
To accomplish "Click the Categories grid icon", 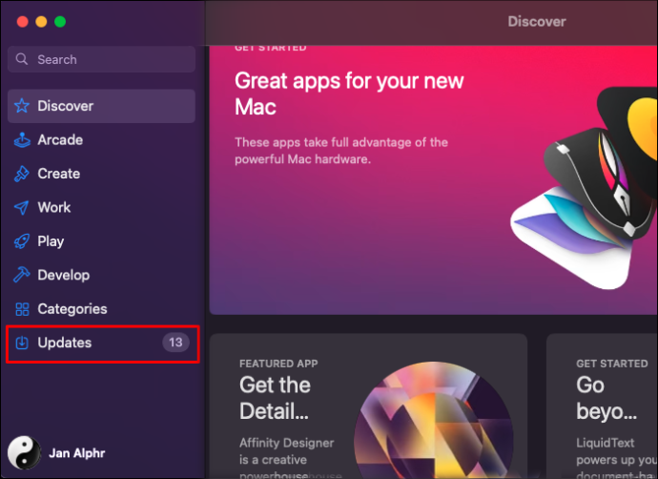I will pyautogui.click(x=22, y=309).
